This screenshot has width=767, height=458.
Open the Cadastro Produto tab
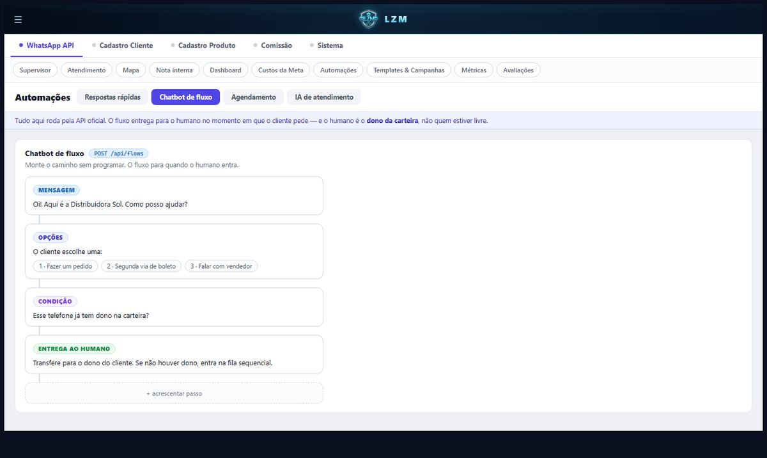(203, 45)
